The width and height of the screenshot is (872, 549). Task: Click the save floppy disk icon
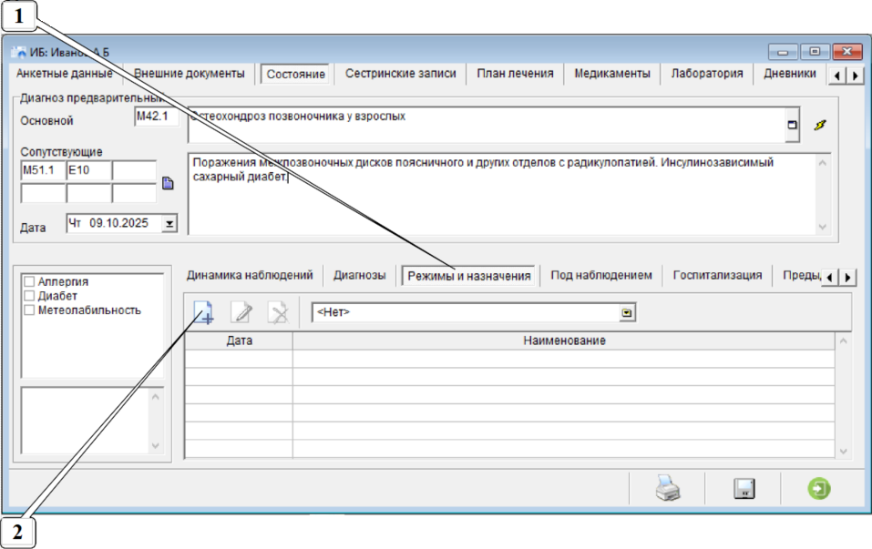(744, 489)
